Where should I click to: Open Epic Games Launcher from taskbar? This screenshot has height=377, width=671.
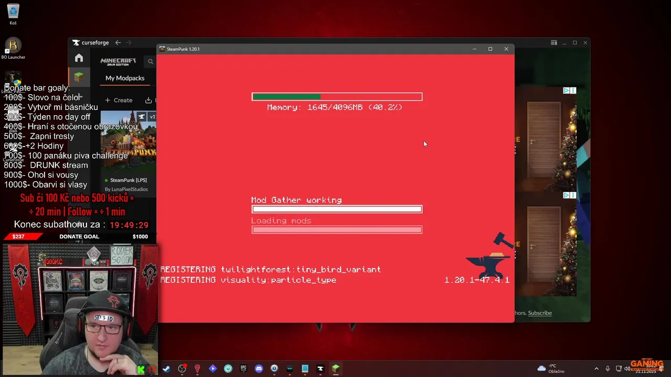tap(243, 369)
